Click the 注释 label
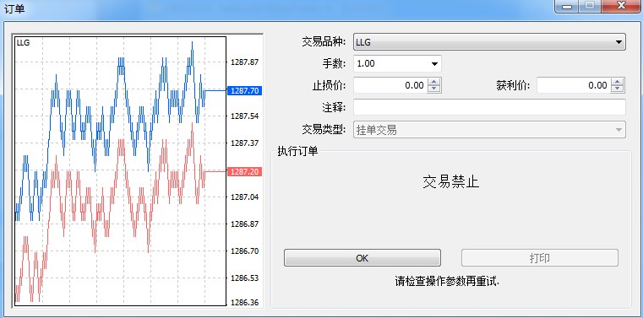 (335, 107)
